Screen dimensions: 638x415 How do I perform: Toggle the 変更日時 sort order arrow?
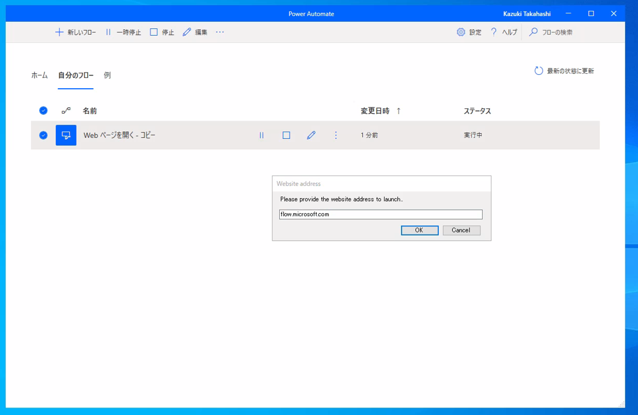pos(398,110)
